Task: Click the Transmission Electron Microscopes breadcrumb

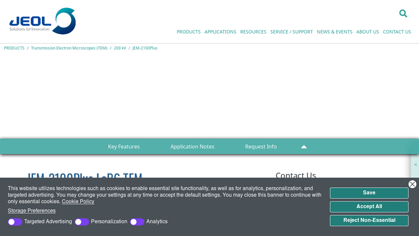Action: 69,48
